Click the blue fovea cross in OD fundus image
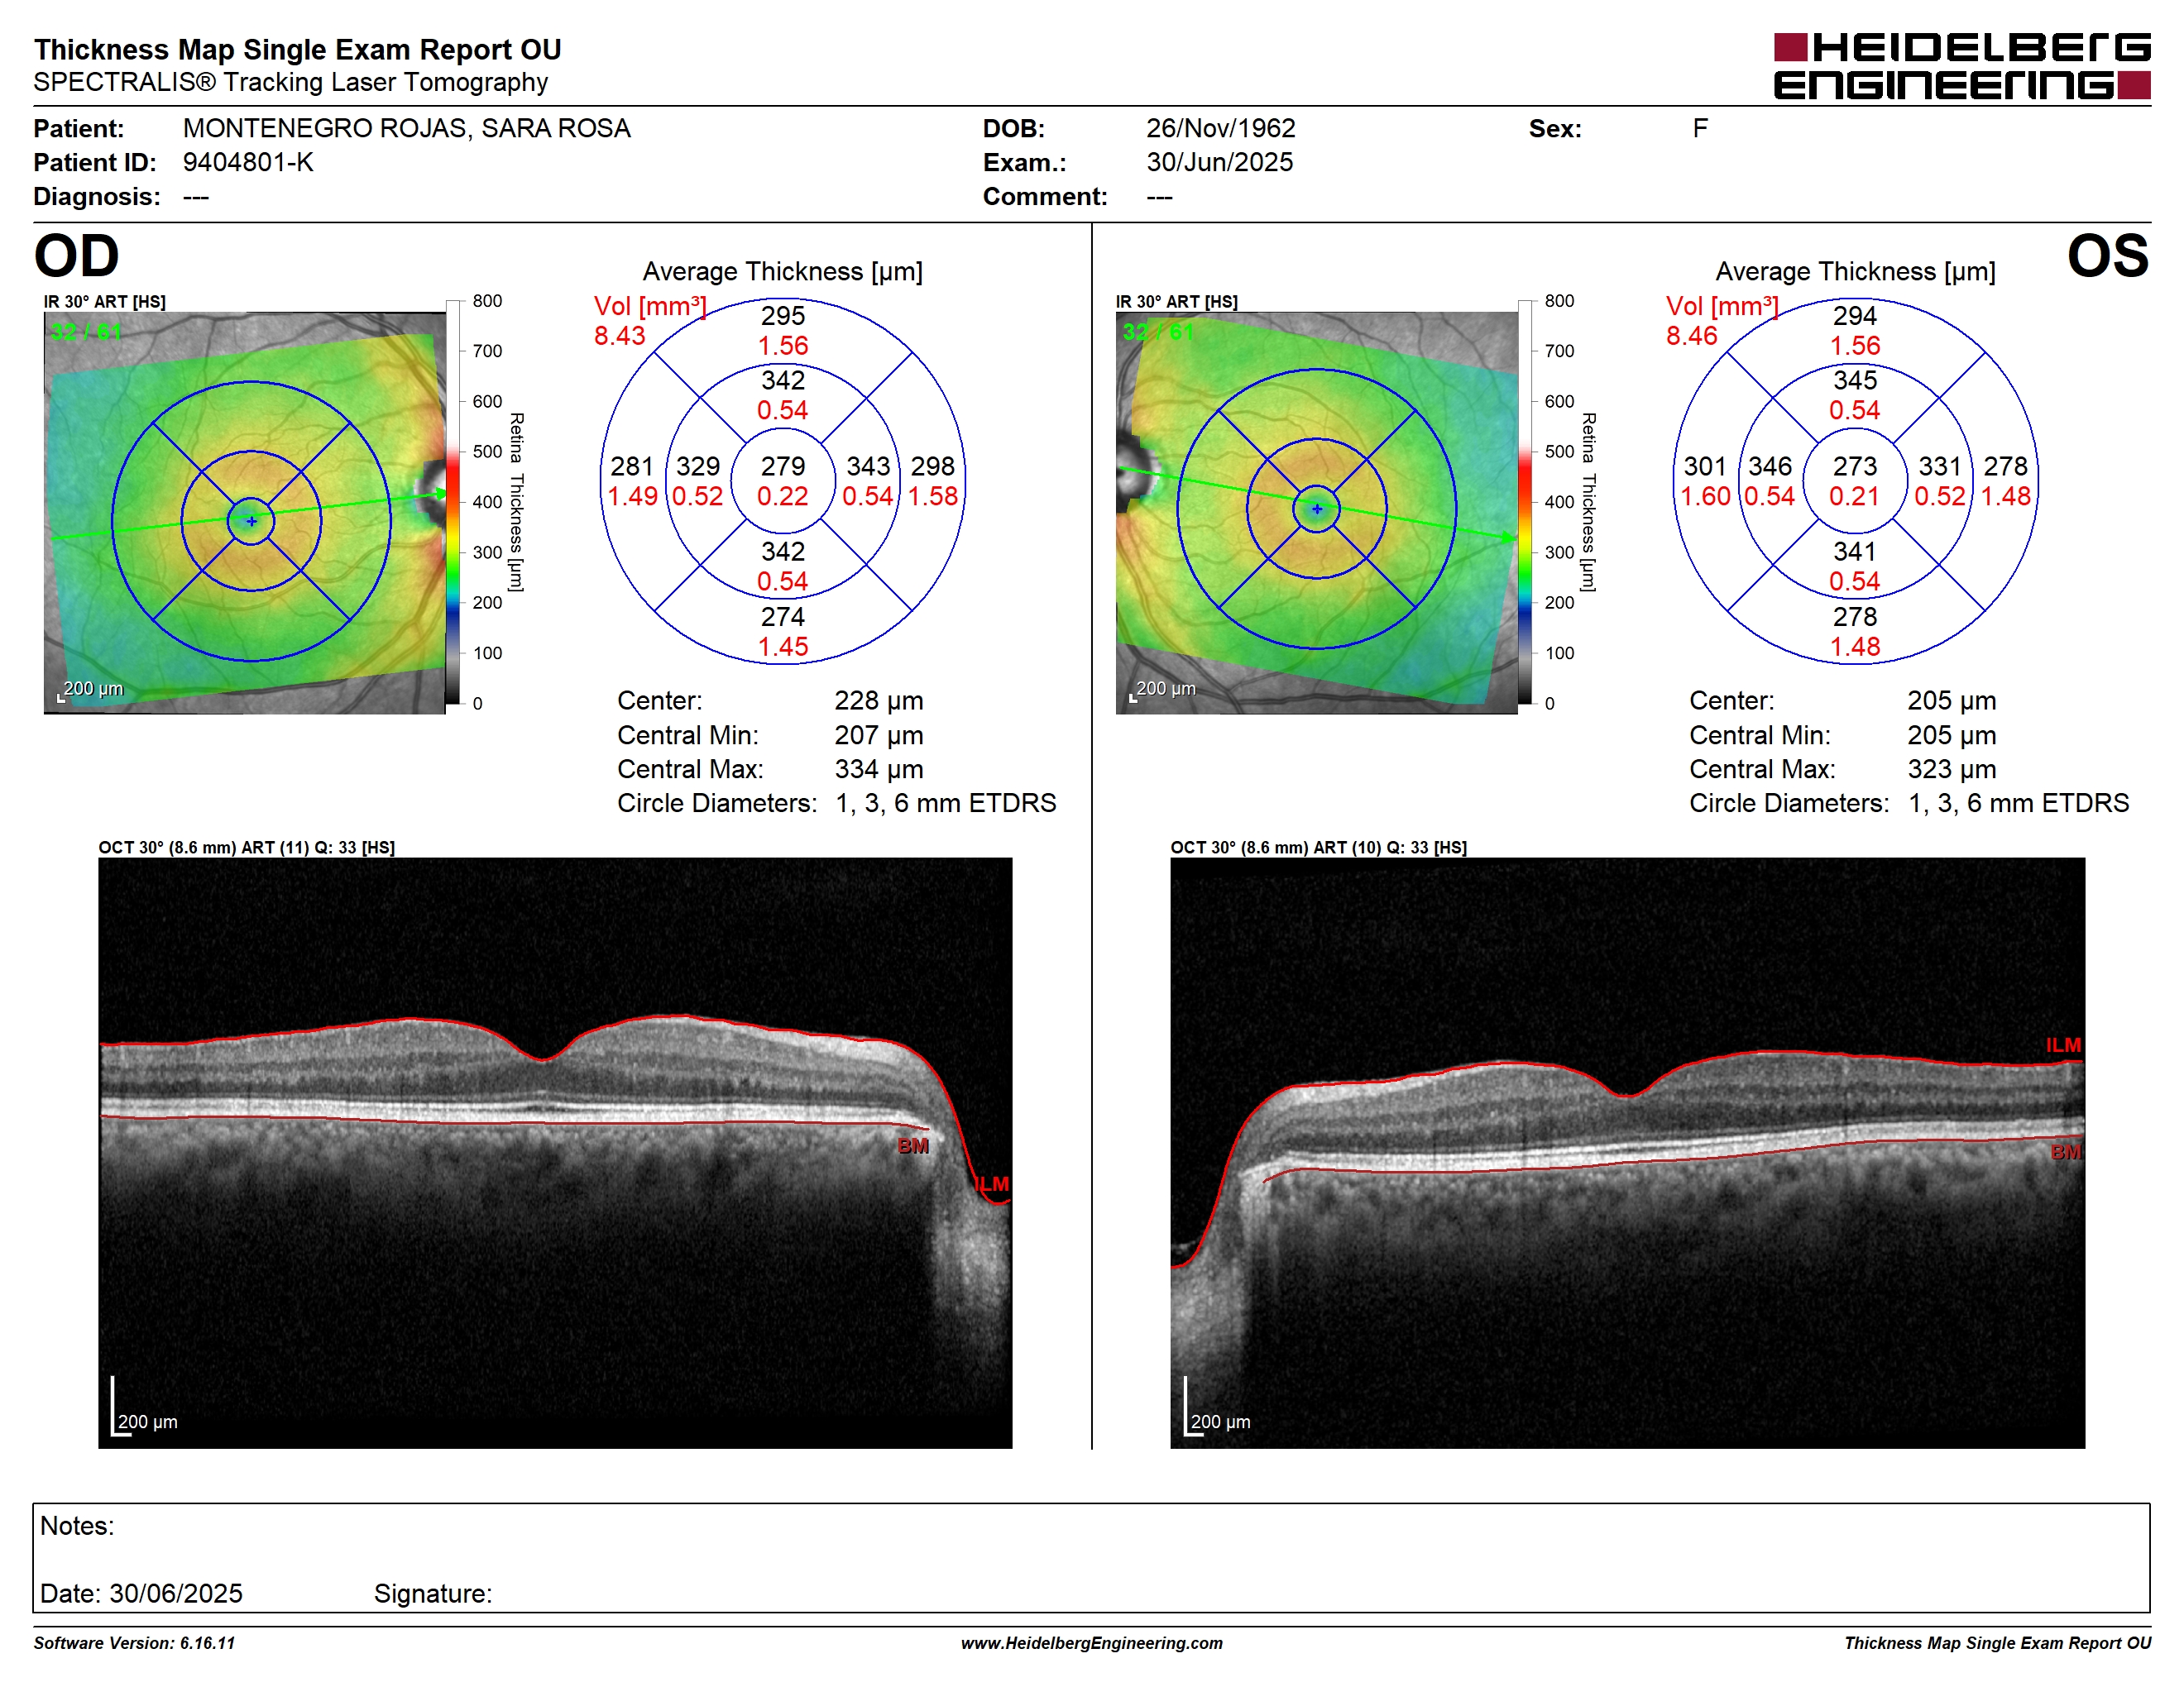 pyautogui.click(x=251, y=521)
